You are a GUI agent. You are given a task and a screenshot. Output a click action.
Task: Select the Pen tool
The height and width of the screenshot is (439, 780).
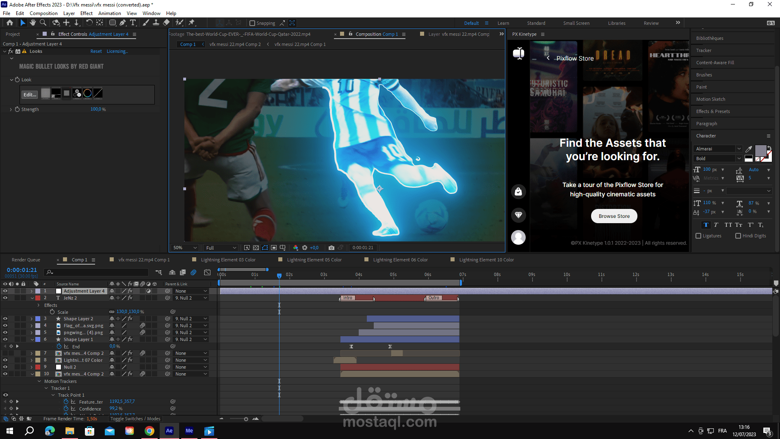pyautogui.click(x=122, y=23)
